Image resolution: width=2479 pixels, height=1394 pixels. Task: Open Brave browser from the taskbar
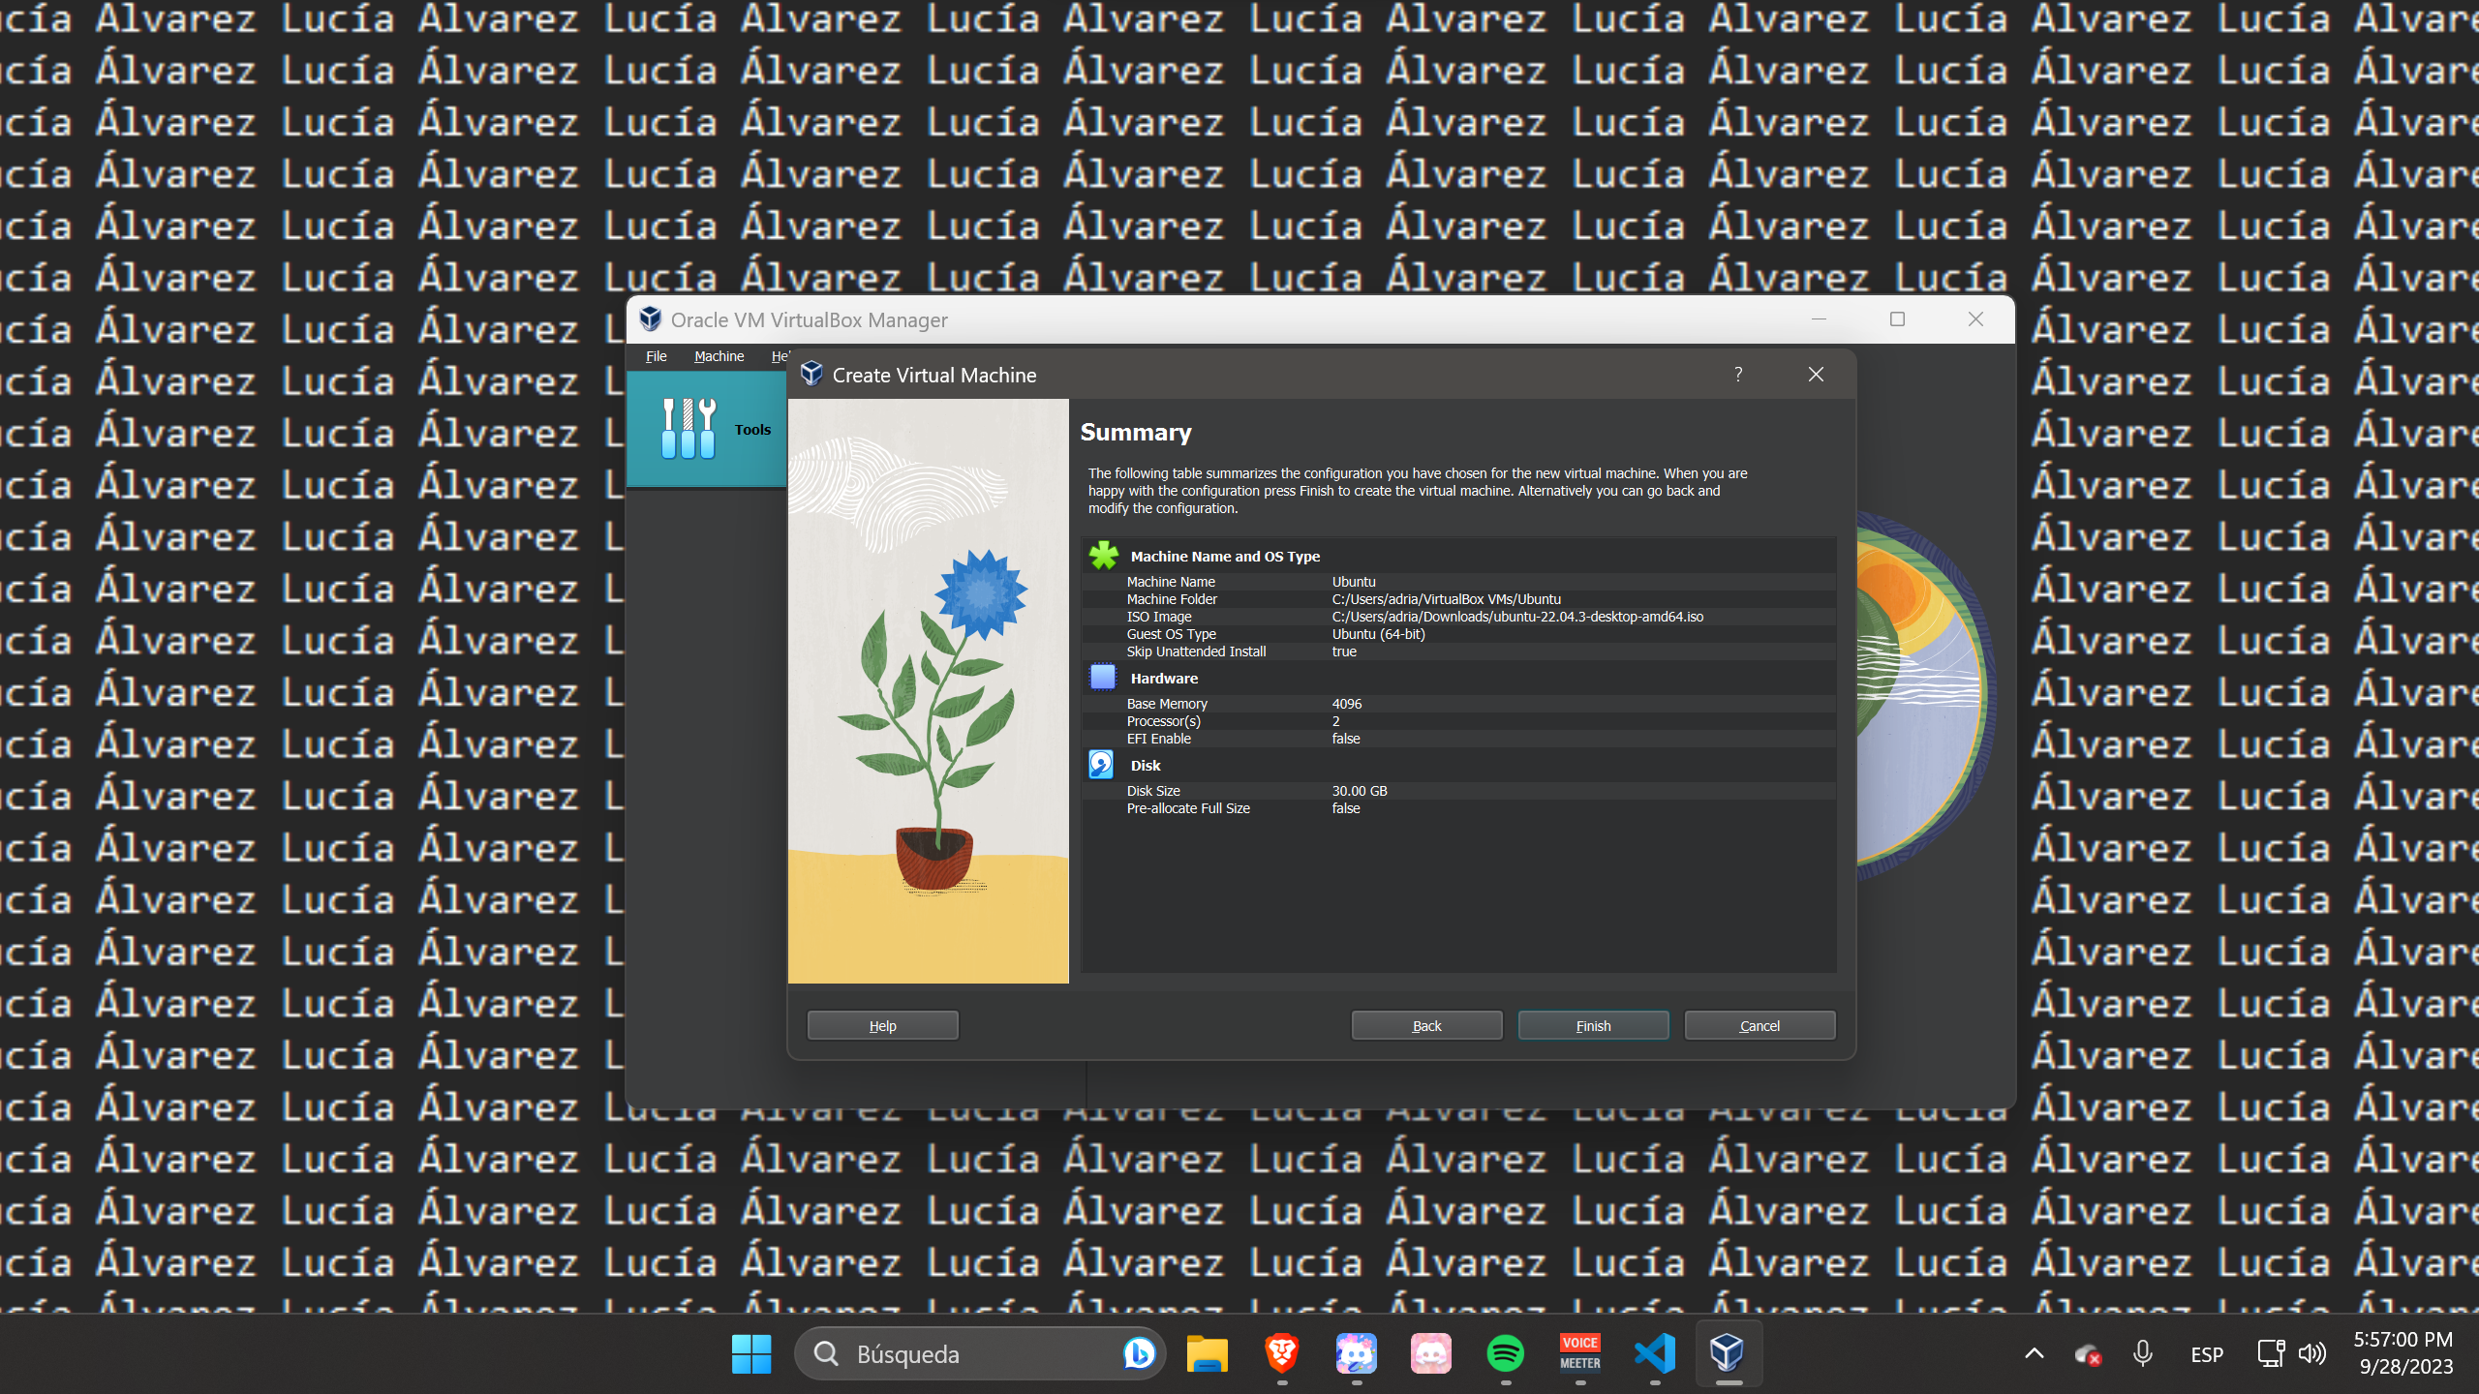[1281, 1353]
